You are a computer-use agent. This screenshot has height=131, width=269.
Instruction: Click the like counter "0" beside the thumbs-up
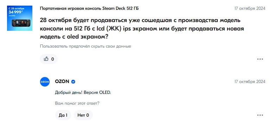(x=53, y=59)
